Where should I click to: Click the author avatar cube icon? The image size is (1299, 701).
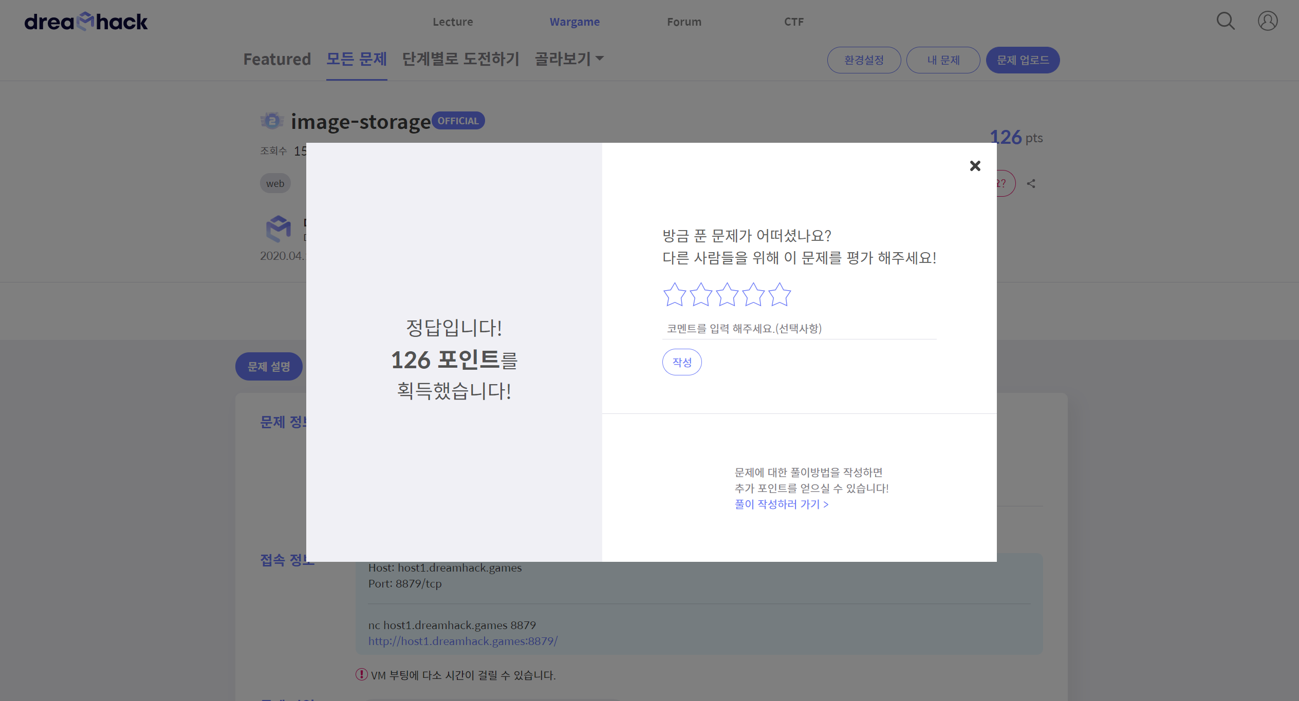[278, 229]
